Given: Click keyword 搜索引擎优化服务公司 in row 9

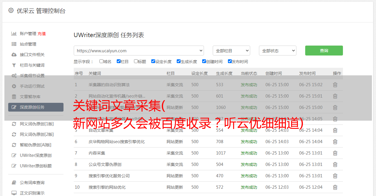Looking at the screenshot, I should 109,176.
